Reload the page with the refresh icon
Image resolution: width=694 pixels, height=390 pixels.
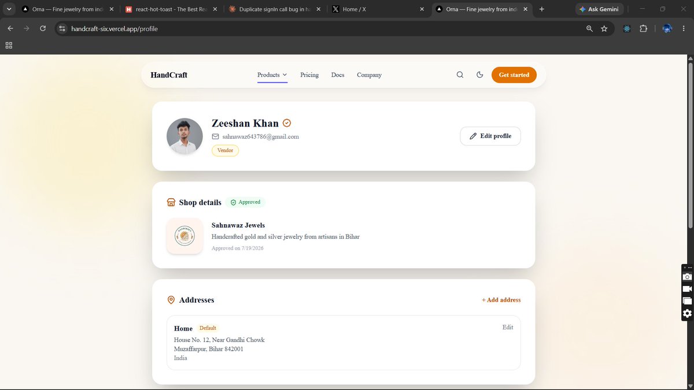point(43,28)
